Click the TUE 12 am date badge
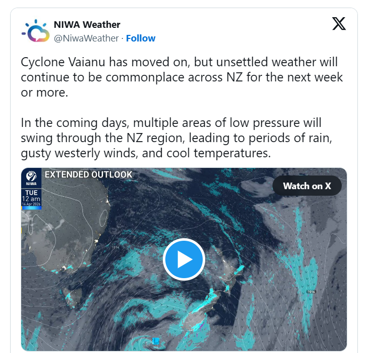 (x=31, y=198)
